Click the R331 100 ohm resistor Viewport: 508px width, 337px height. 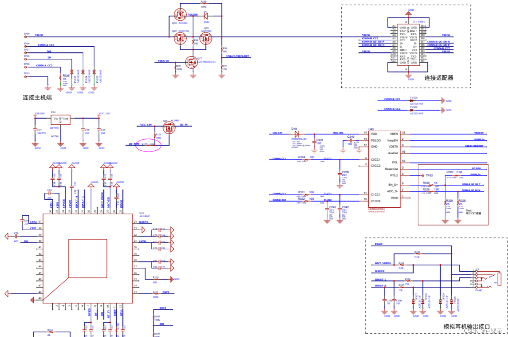(x=306, y=194)
